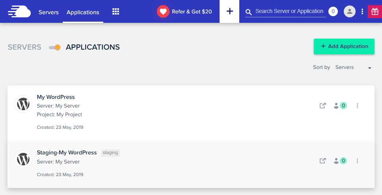382x195 pixels.
Task: Click the heart Refer & Get $20 icon
Action: tap(163, 11)
